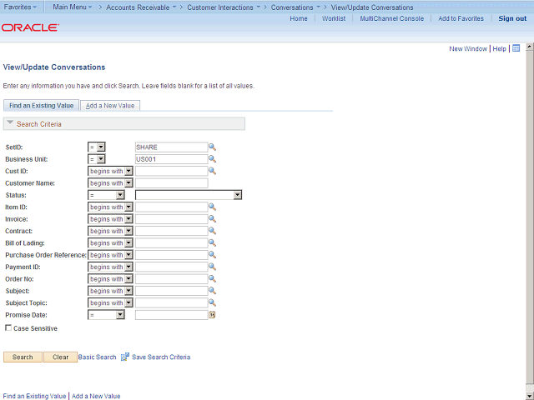Image resolution: width=534 pixels, height=400 pixels.
Task: Open lookup for Invoice field
Action: (x=212, y=218)
